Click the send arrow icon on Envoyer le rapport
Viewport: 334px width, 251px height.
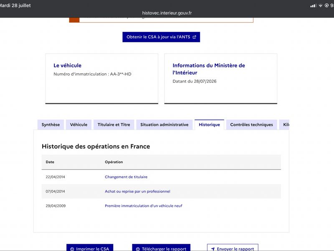click(213, 249)
